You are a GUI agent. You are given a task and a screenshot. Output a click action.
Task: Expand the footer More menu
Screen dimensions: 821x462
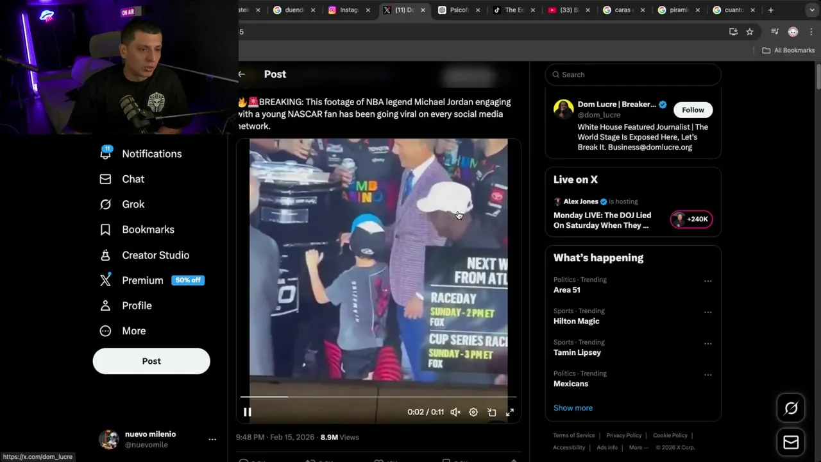638,448
